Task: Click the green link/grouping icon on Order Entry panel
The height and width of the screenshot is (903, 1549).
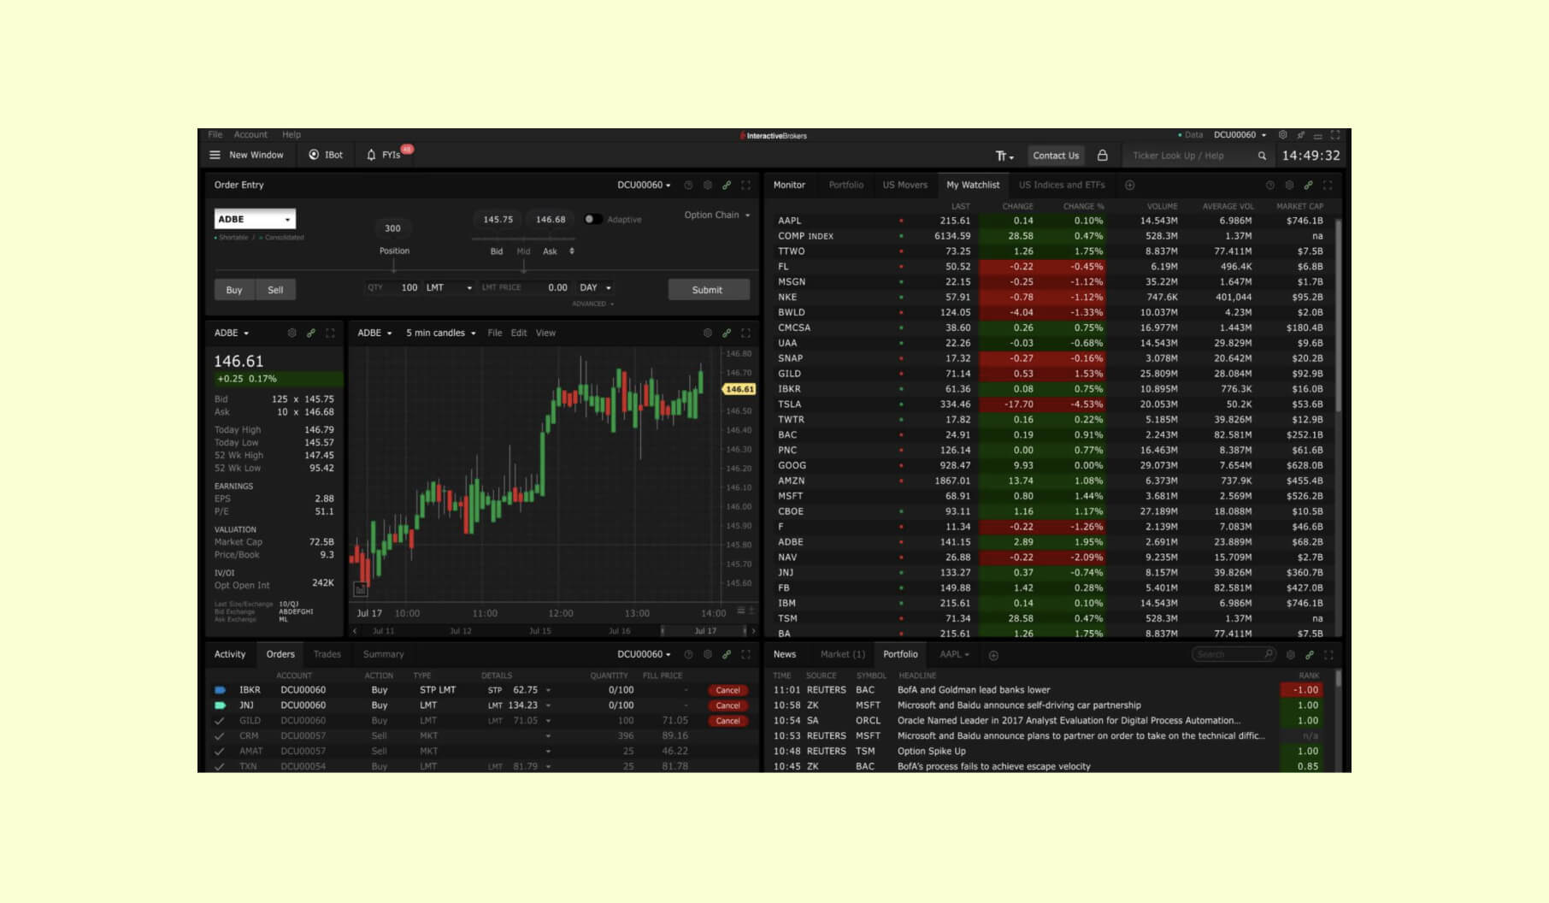Action: click(725, 185)
